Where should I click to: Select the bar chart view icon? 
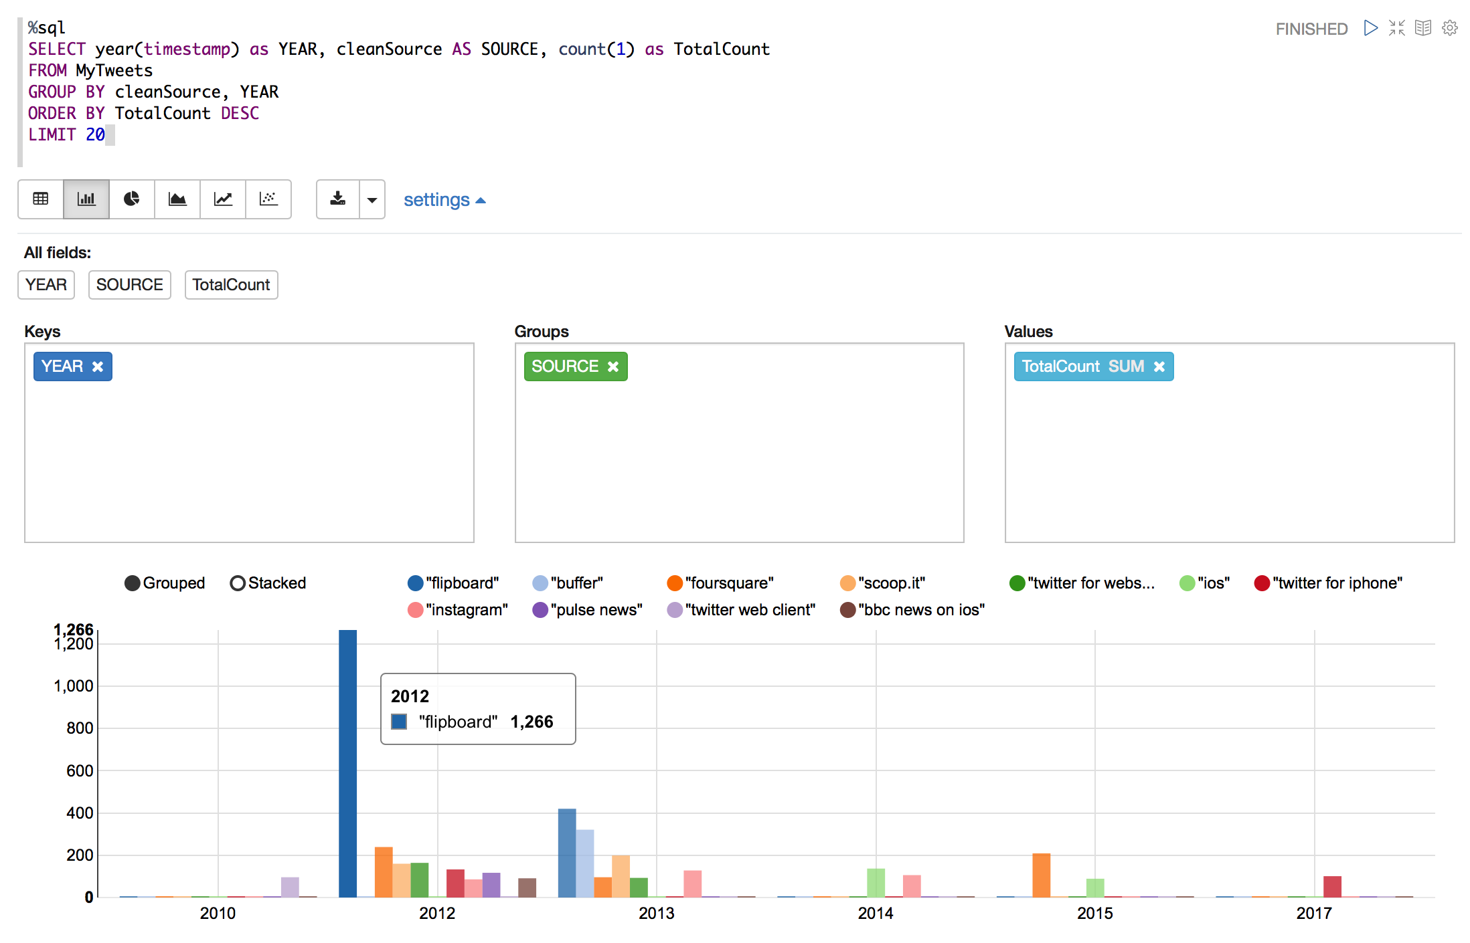(86, 199)
